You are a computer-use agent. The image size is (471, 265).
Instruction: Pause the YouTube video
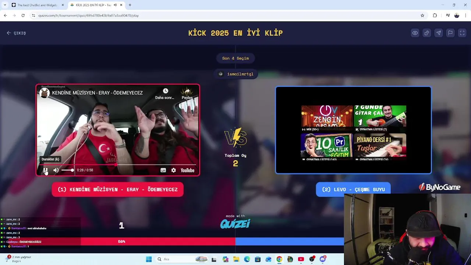click(x=45, y=170)
